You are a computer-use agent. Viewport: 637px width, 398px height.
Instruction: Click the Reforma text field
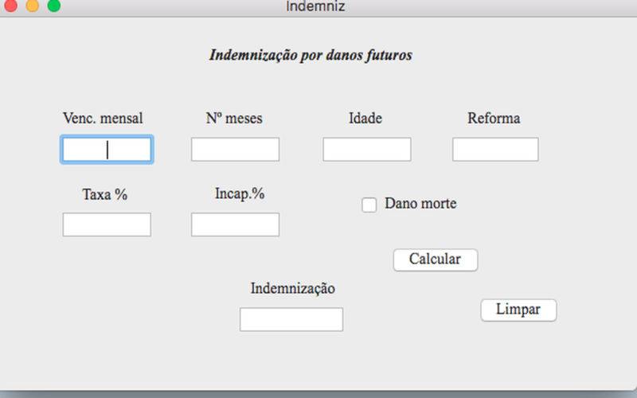click(495, 149)
